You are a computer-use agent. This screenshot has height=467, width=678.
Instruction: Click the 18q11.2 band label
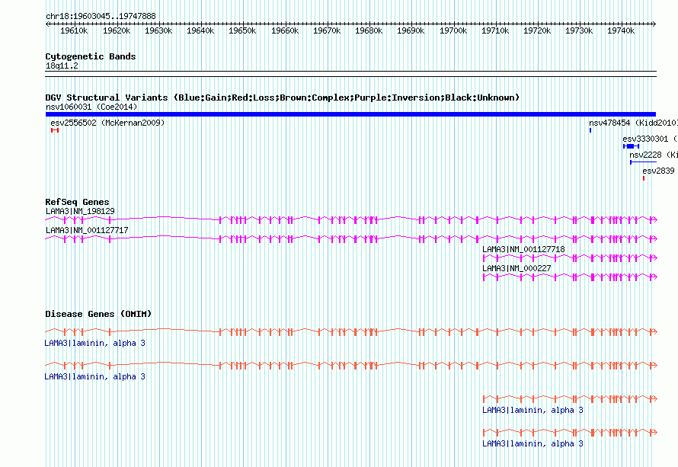click(62, 66)
